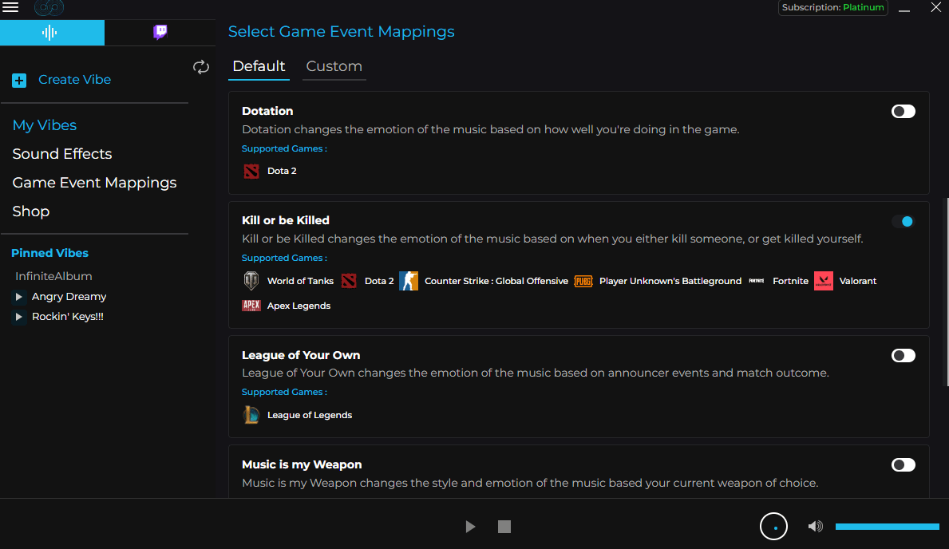Click the PUBG game icon
Image resolution: width=949 pixels, height=549 pixels.
click(x=583, y=281)
